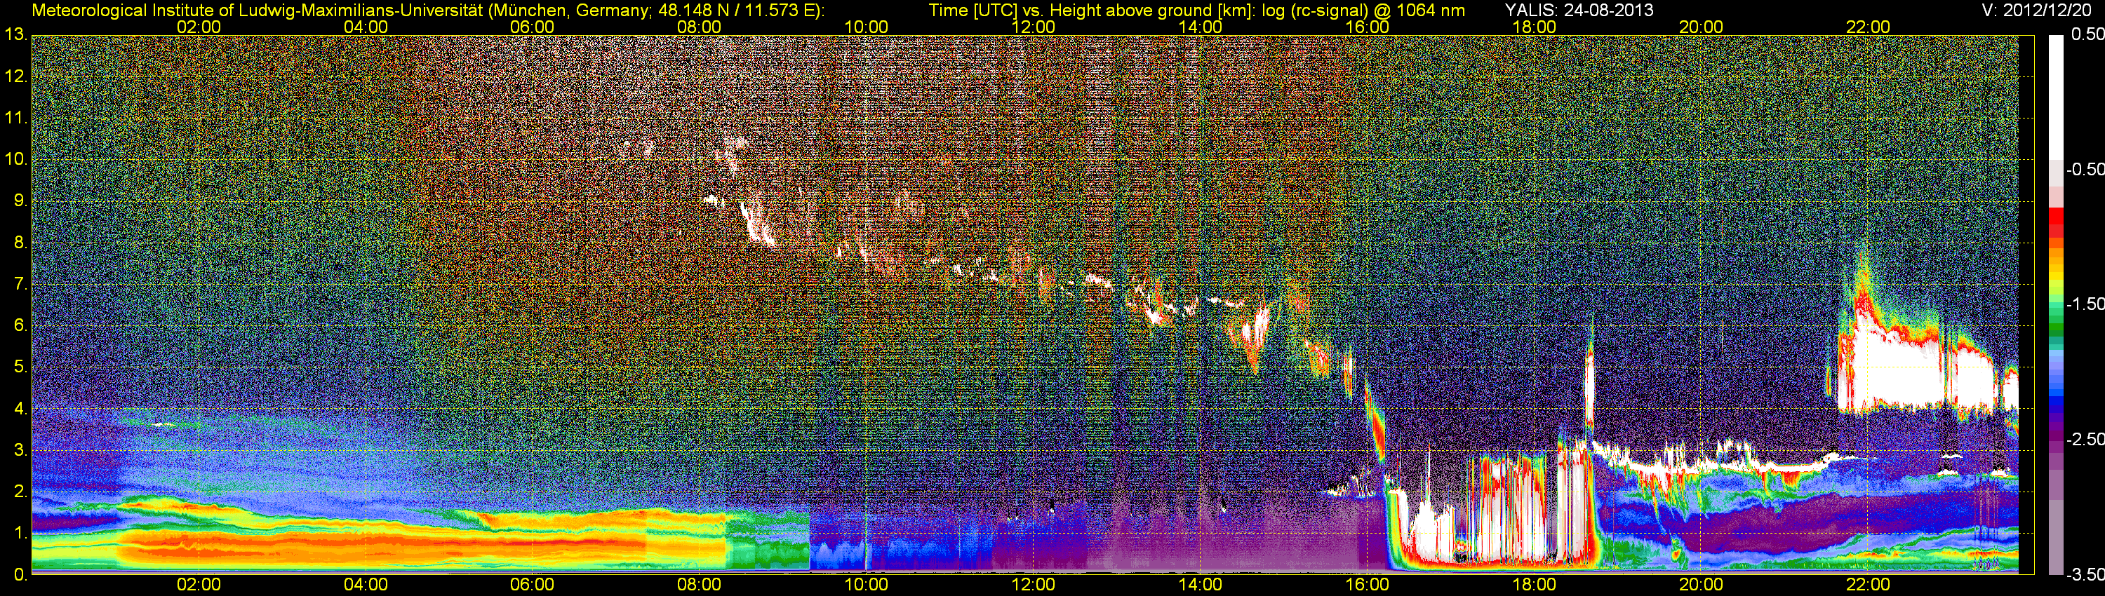Click the '12:00' tick on the top time axis
The image size is (2105, 596).
pos(1033,27)
